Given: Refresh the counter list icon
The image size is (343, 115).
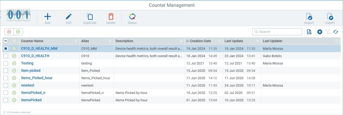Looking at the screenshot, I should tap(336, 32).
